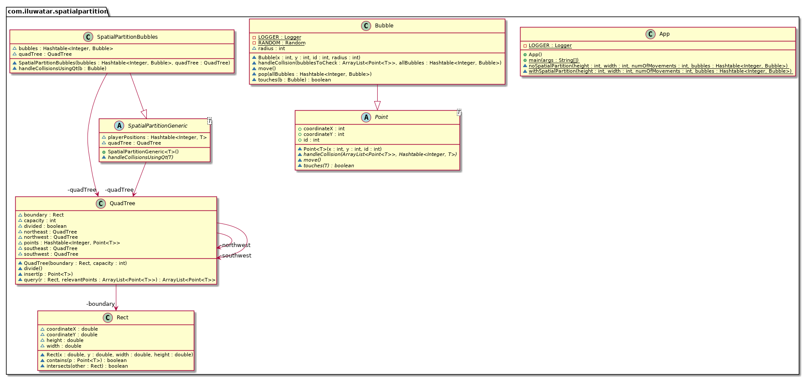808x379 pixels.
Task: Click the generic T marker on Point class
Action: pyautogui.click(x=459, y=113)
